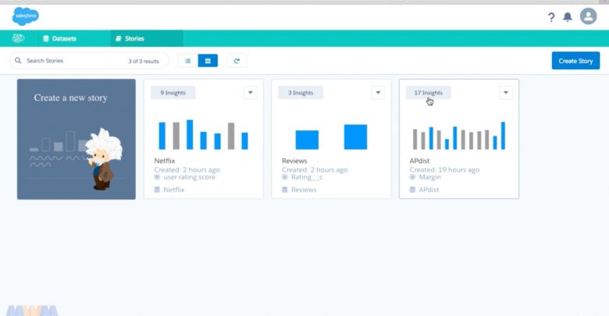This screenshot has width=609, height=316.
Task: Click the Salesforce cloud logo
Action: [26, 16]
